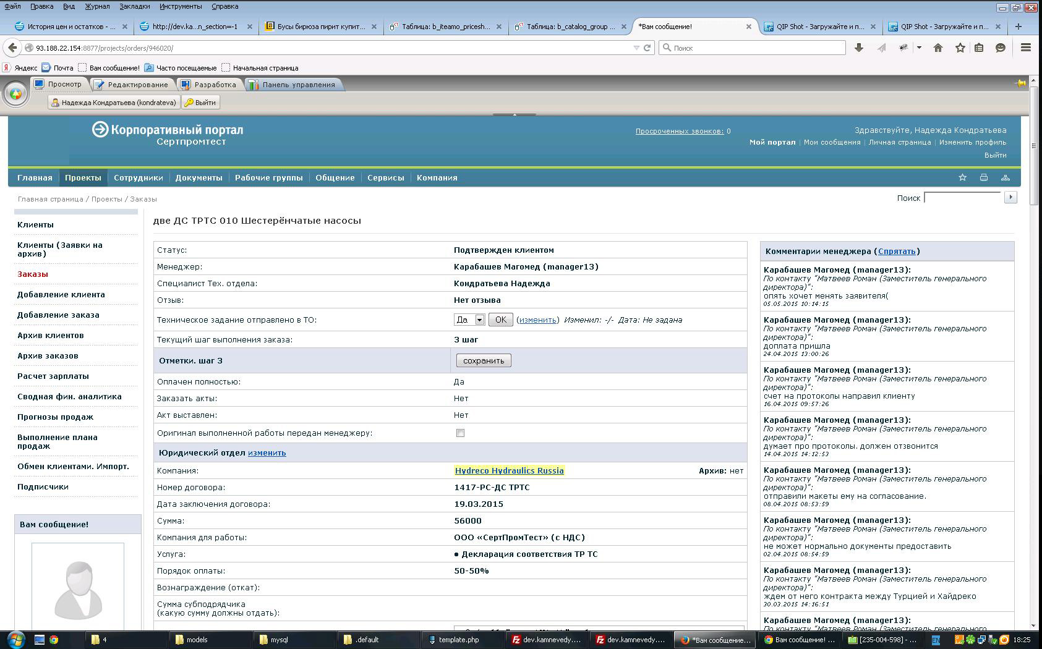Open Архив заказов in left sidebar
This screenshot has width=1042, height=649.
(x=48, y=355)
